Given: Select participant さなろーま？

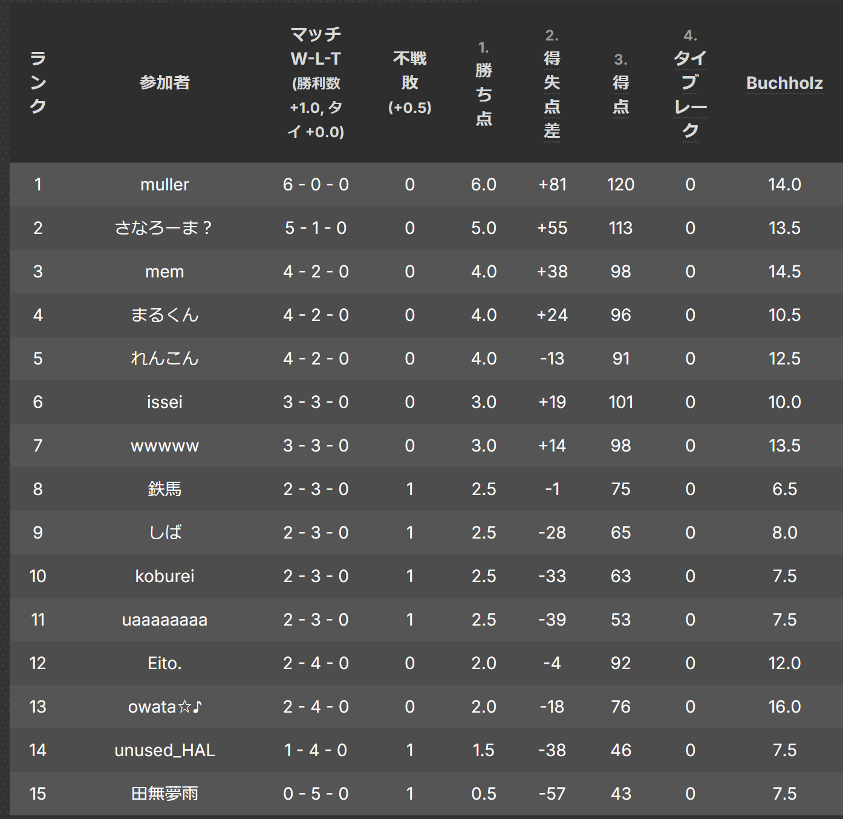Looking at the screenshot, I should coord(164,228).
